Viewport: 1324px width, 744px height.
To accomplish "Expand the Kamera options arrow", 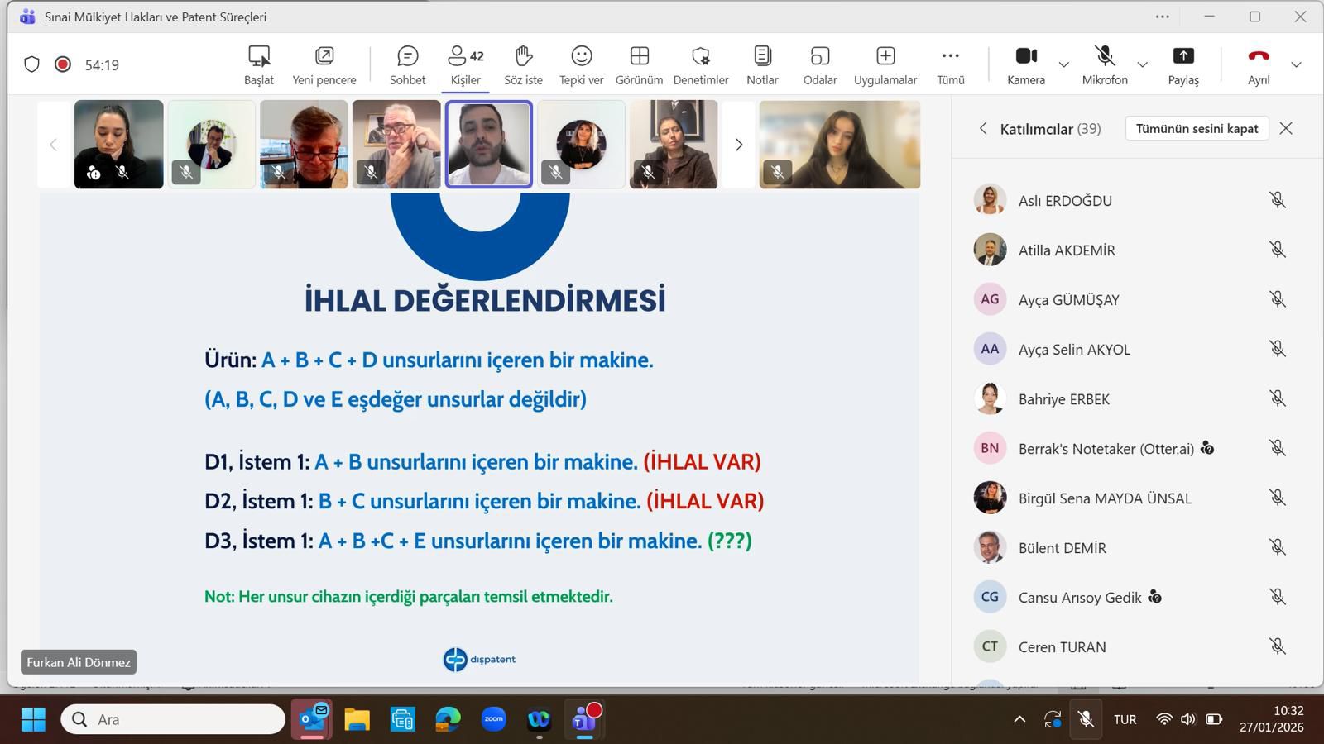I will [1064, 64].
